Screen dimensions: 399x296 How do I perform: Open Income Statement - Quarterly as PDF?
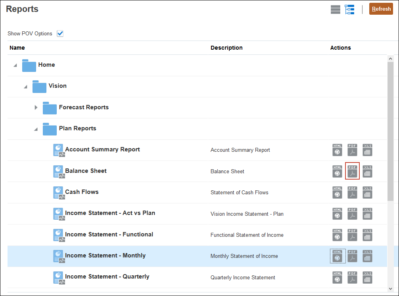pyautogui.click(x=352, y=277)
